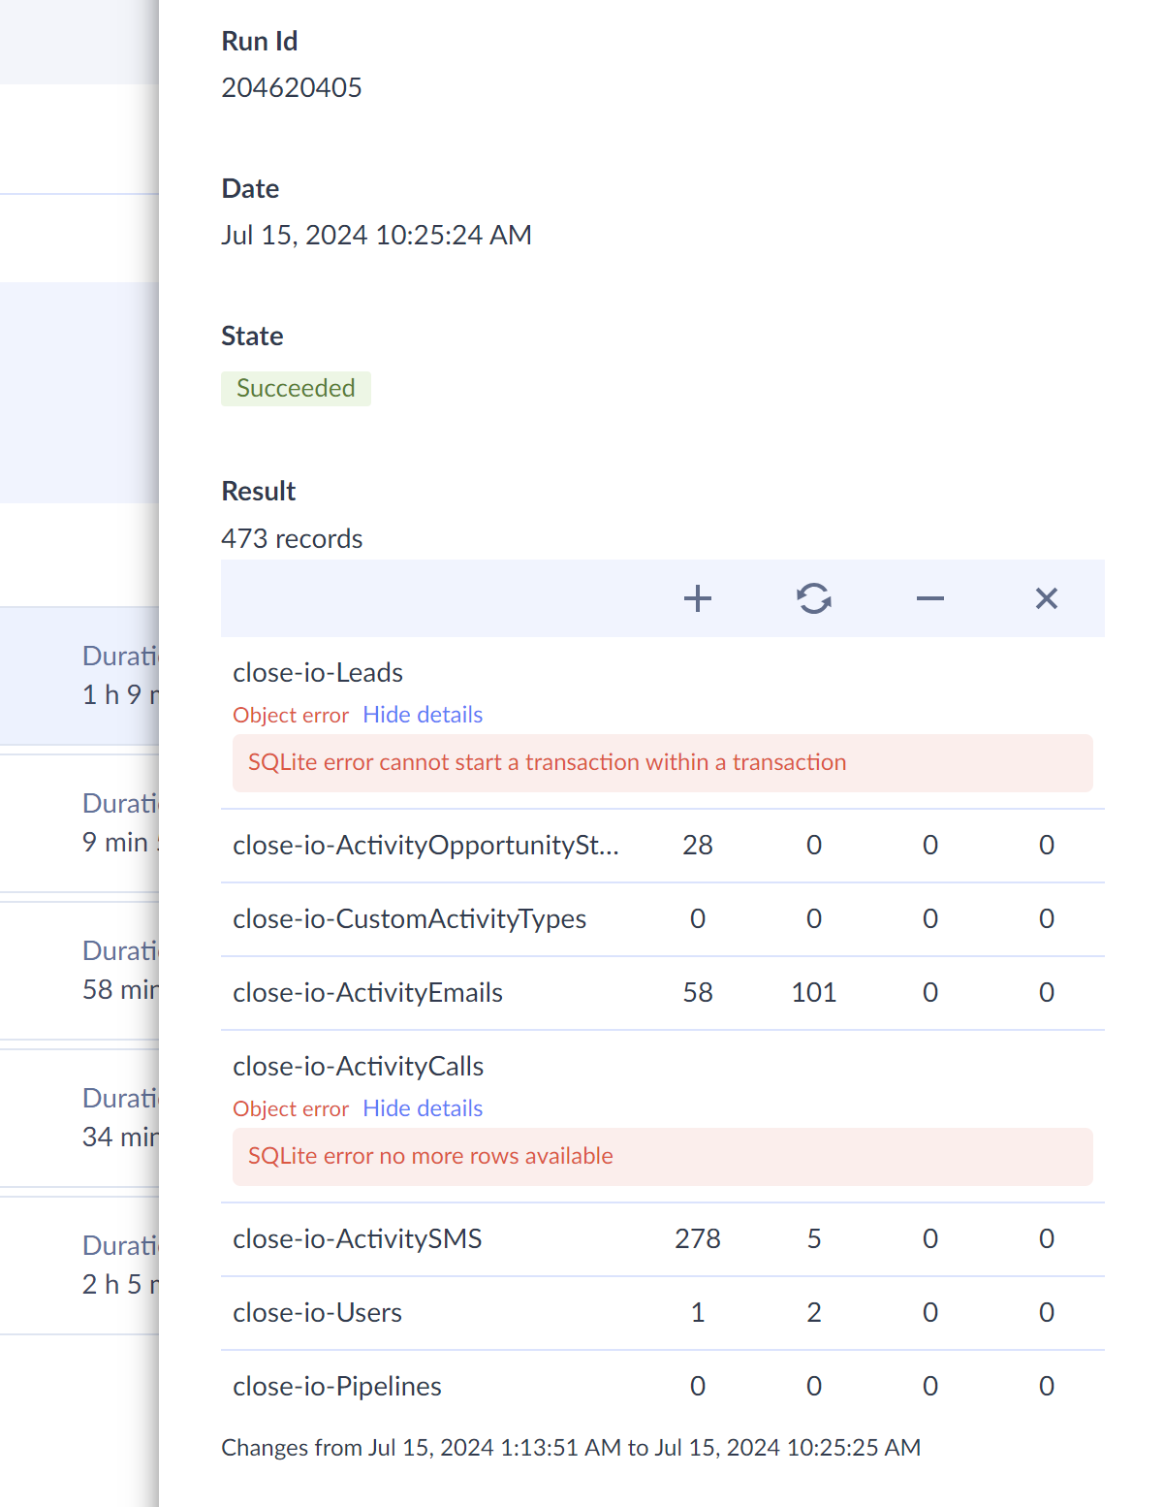The width and height of the screenshot is (1164, 1507).
Task: Click the date Jul 15, 2024 10:25:24 AM
Action: (376, 235)
